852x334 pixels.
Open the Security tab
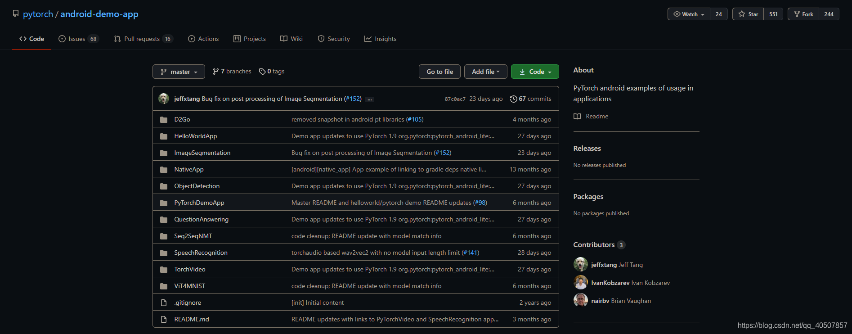[x=334, y=39]
